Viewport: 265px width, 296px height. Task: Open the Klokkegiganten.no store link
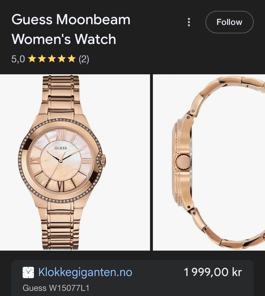[x=85, y=272]
